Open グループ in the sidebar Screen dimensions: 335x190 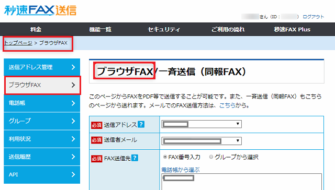click(42, 121)
